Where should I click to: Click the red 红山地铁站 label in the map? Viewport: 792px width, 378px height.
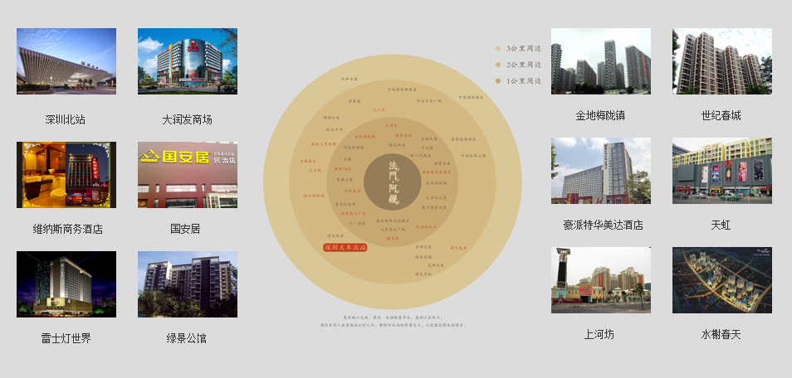point(314,196)
